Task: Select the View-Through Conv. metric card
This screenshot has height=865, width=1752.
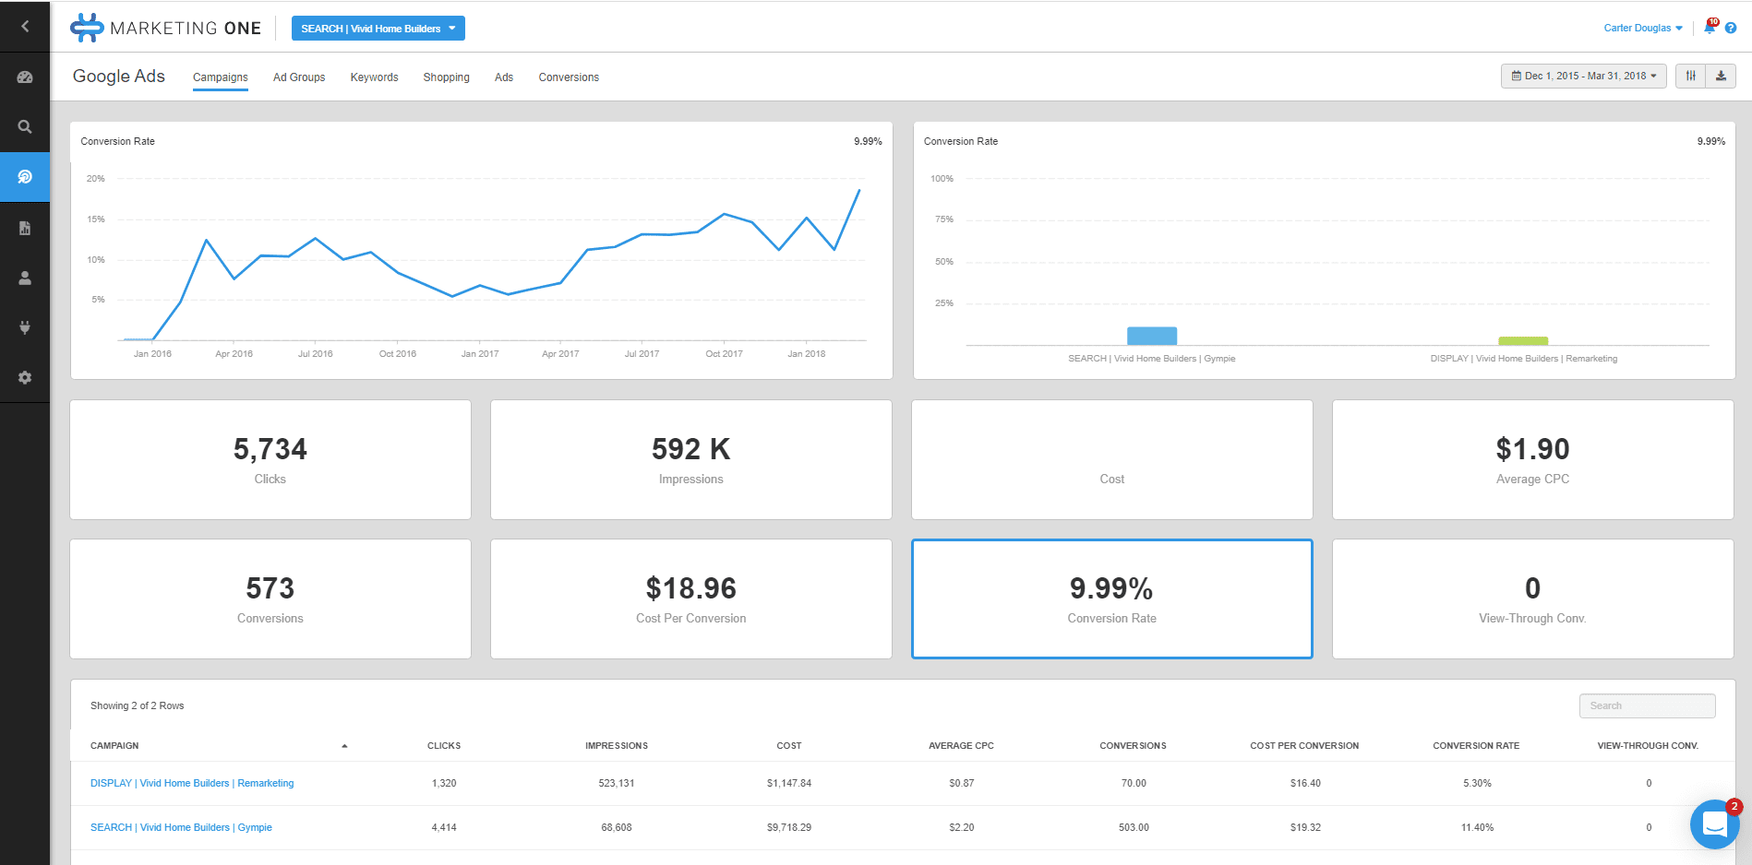Action: tap(1533, 599)
